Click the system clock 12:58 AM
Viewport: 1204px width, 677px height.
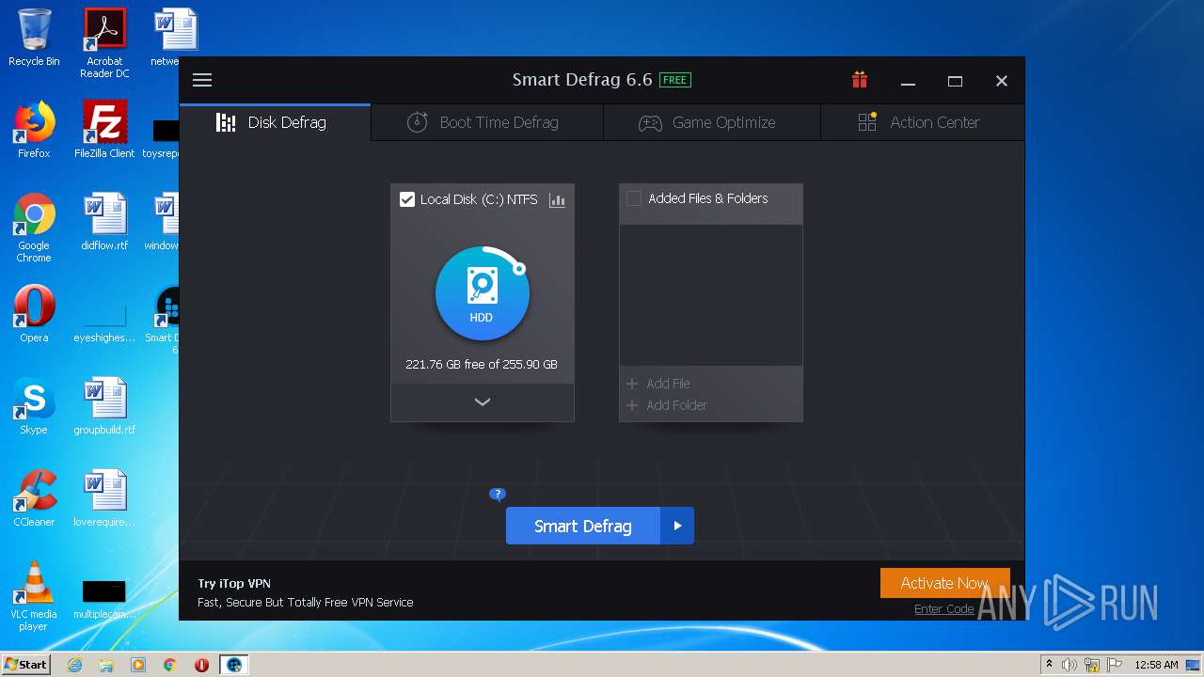point(1156,665)
